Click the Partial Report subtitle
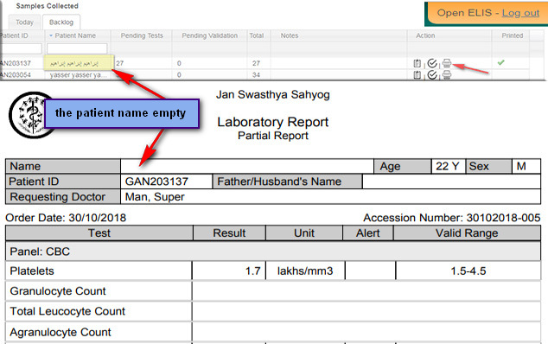The height and width of the screenshot is (344, 548). (273, 136)
